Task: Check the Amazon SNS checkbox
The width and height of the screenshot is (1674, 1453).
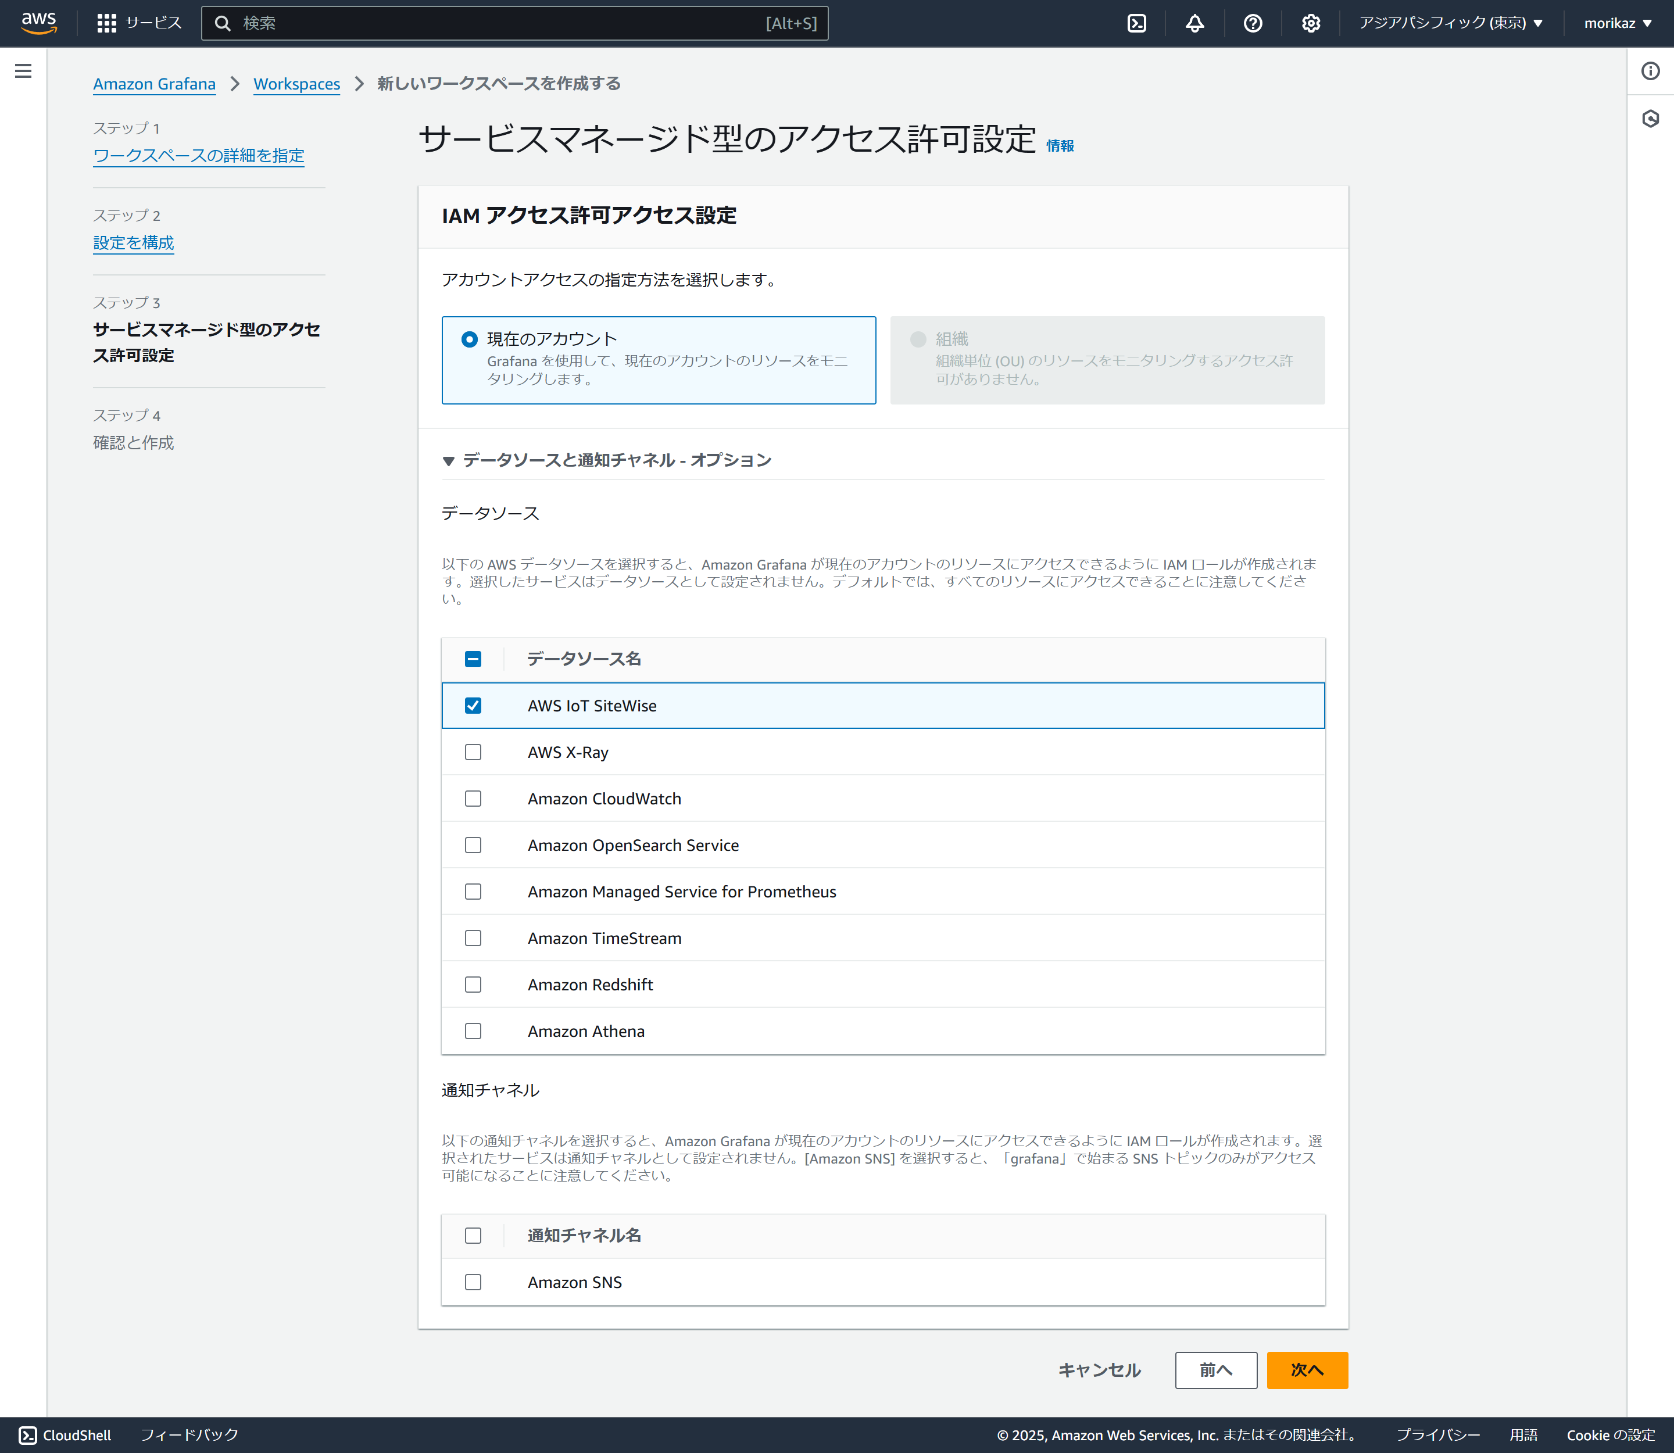Action: point(473,1282)
